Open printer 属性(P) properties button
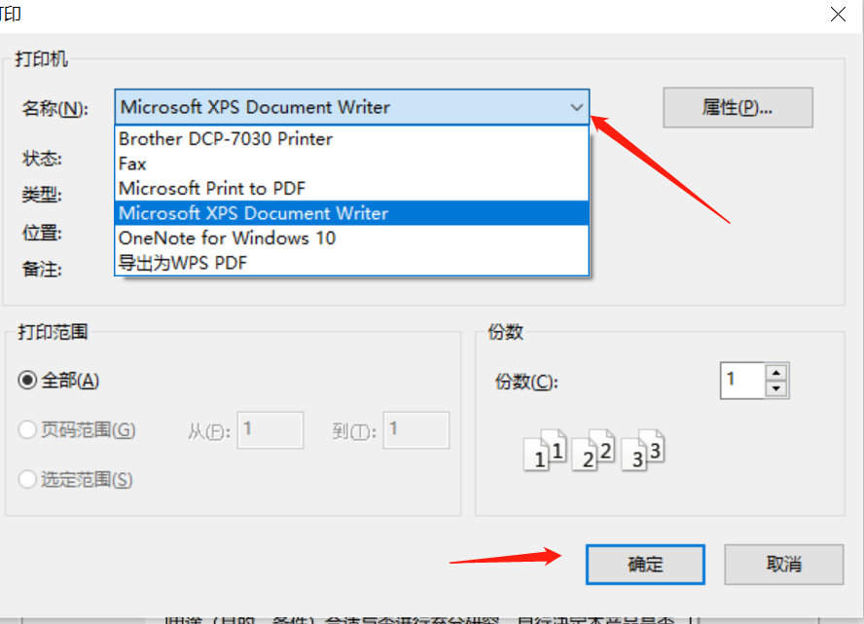This screenshot has width=864, height=624. [x=738, y=107]
